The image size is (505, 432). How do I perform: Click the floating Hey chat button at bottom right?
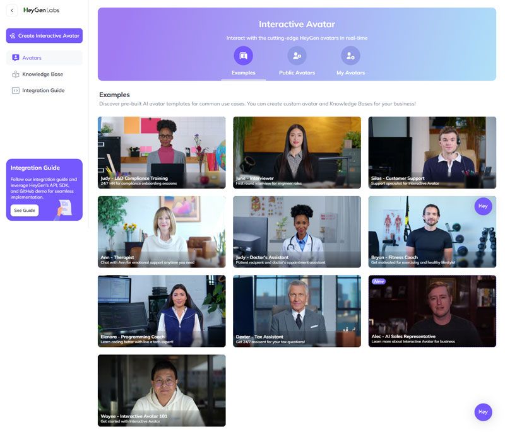pos(483,412)
